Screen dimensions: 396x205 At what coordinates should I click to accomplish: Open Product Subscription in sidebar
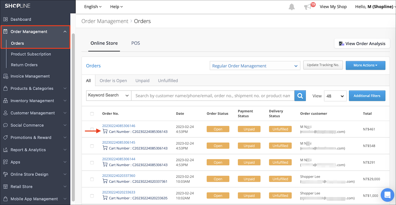coord(31,54)
